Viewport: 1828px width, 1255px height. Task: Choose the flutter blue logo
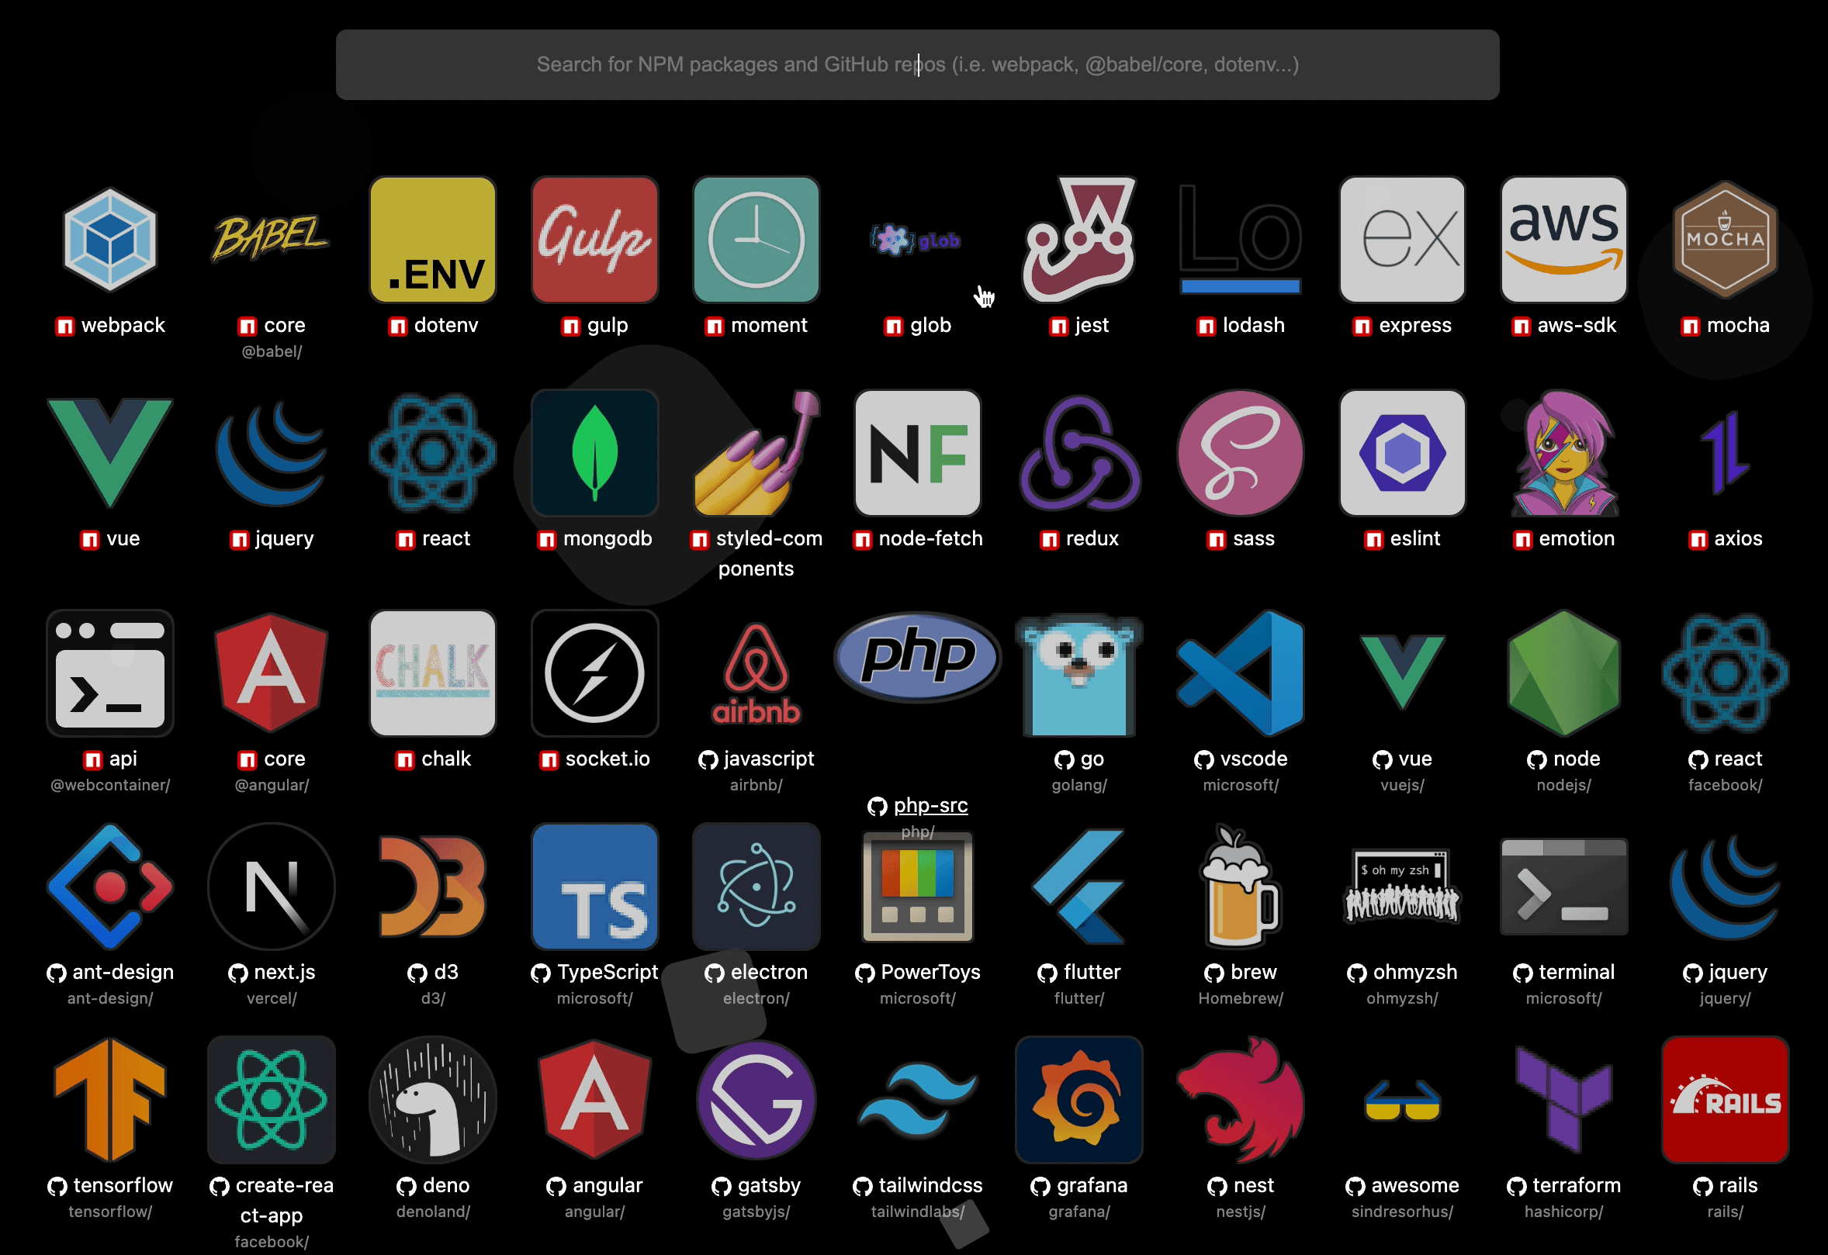click(1079, 887)
